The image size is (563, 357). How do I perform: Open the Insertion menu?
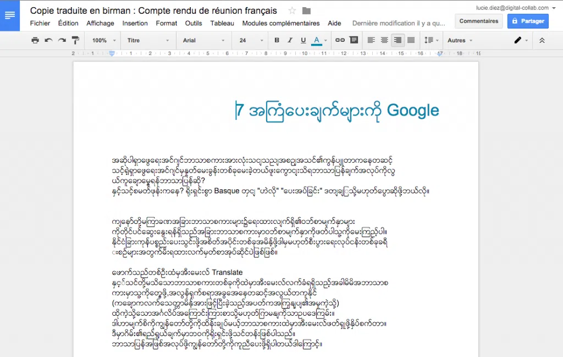(135, 23)
